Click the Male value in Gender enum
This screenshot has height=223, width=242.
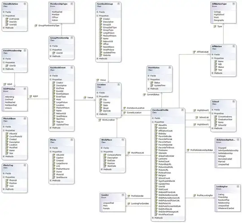[105, 206]
